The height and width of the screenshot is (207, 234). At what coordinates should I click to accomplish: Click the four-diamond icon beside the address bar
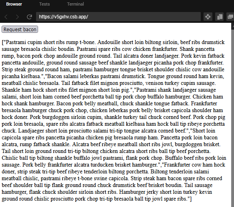coord(208,17)
